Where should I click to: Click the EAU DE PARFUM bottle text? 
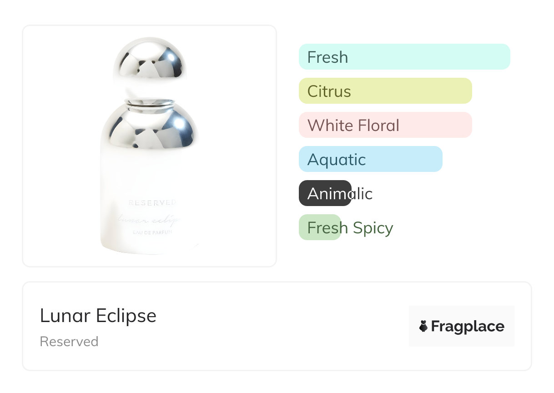click(152, 233)
